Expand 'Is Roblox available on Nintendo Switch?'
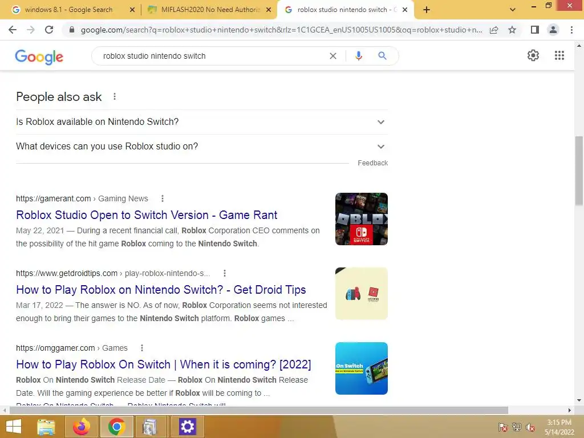Viewport: 584px width, 438px height. [202, 122]
